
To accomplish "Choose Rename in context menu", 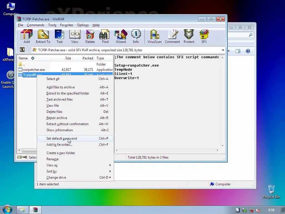I will [76, 159].
